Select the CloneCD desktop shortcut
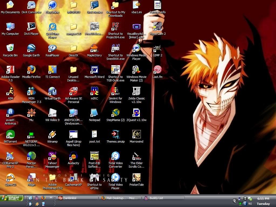Screen dimensions: 276x207 tap(11, 180)
